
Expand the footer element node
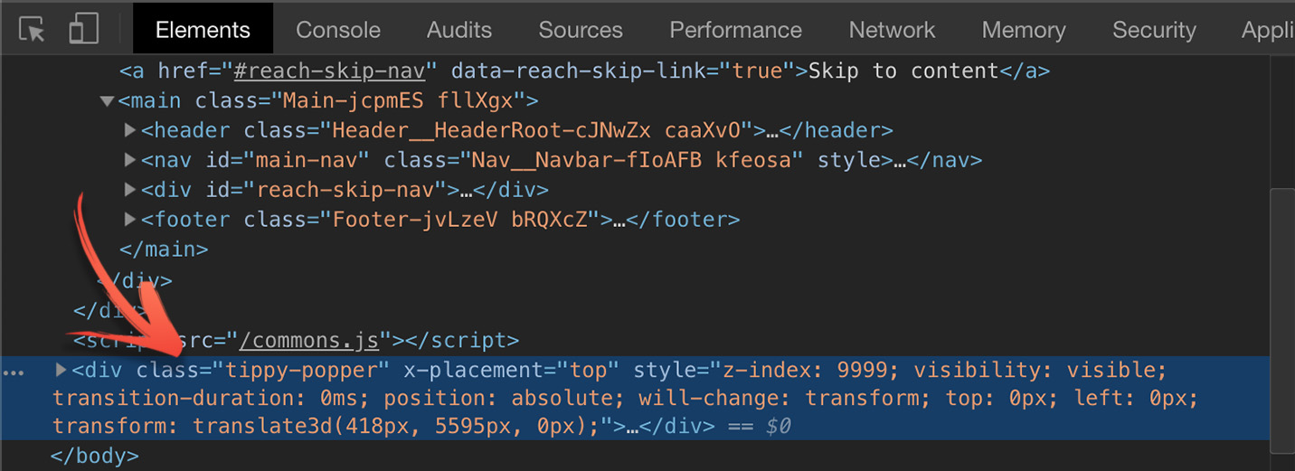130,220
